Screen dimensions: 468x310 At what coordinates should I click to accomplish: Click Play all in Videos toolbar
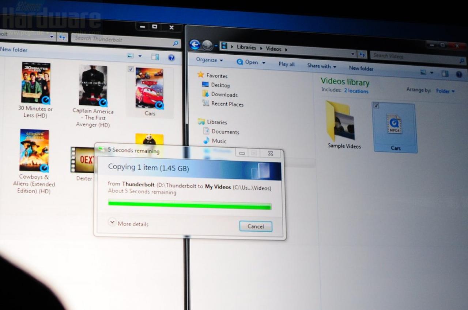(x=286, y=64)
